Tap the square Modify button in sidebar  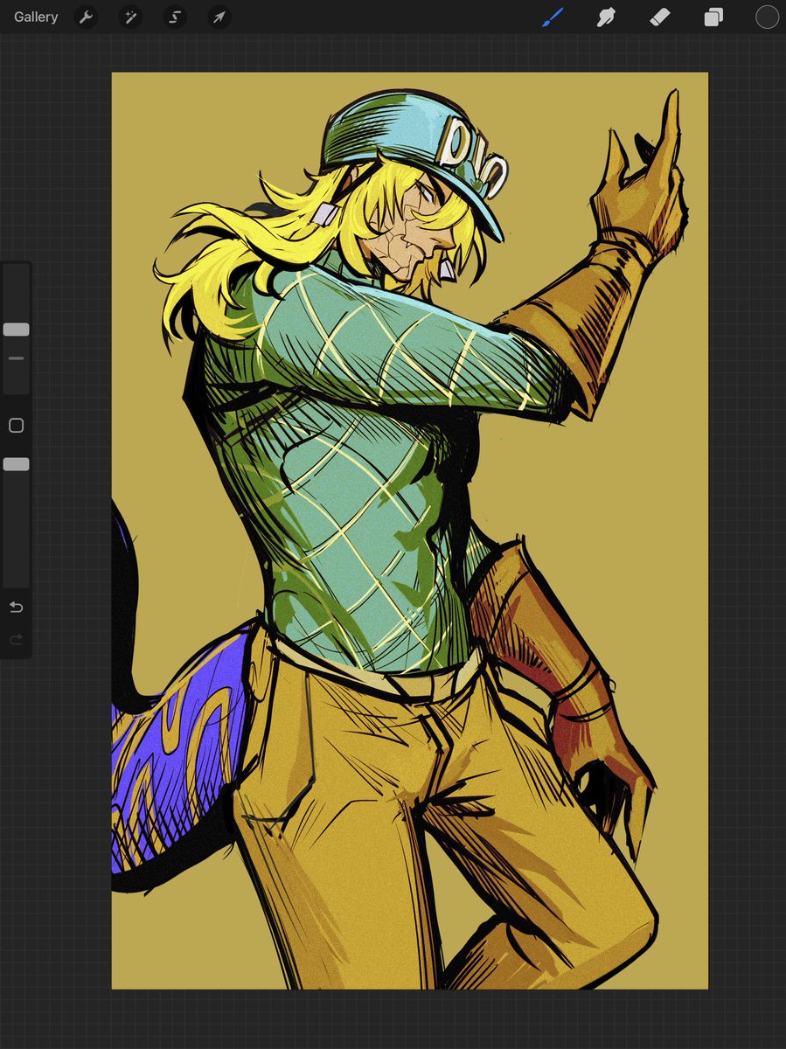pos(16,426)
